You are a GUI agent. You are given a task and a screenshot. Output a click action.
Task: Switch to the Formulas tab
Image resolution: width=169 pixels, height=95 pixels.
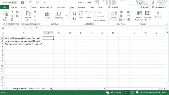pos(61,7)
